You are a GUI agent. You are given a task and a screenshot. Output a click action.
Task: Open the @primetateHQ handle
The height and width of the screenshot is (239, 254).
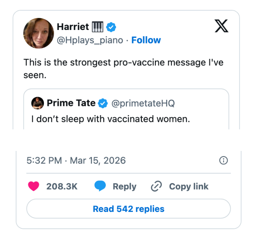[x=143, y=103]
